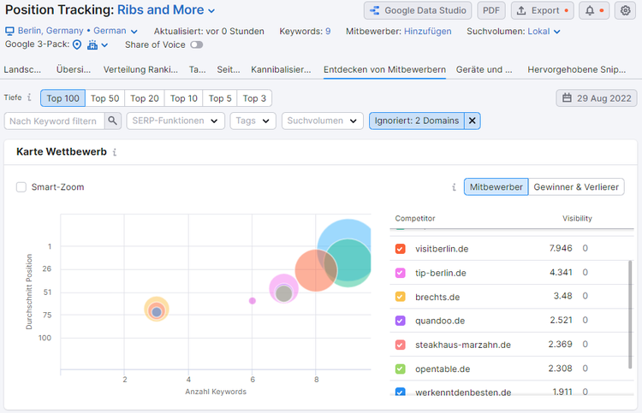Open Tags filter dropdown
Screen dimensions: 642x413
253,121
